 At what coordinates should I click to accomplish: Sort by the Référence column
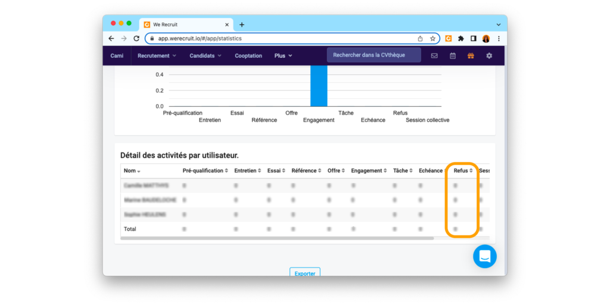pos(307,171)
